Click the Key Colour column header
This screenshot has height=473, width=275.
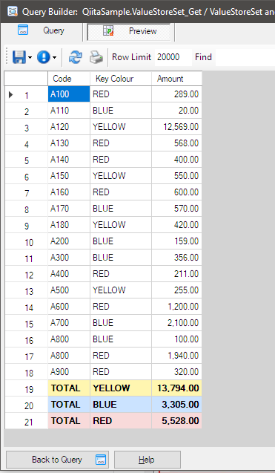click(121, 79)
